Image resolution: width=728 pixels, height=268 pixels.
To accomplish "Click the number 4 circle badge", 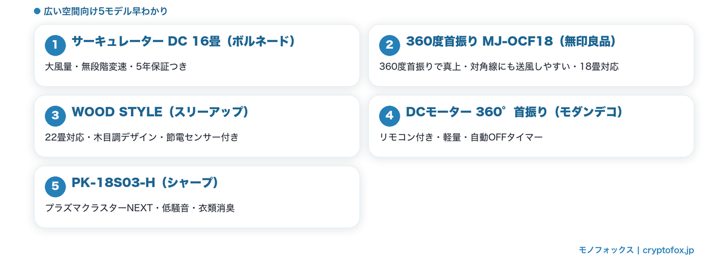I will pyautogui.click(x=389, y=116).
